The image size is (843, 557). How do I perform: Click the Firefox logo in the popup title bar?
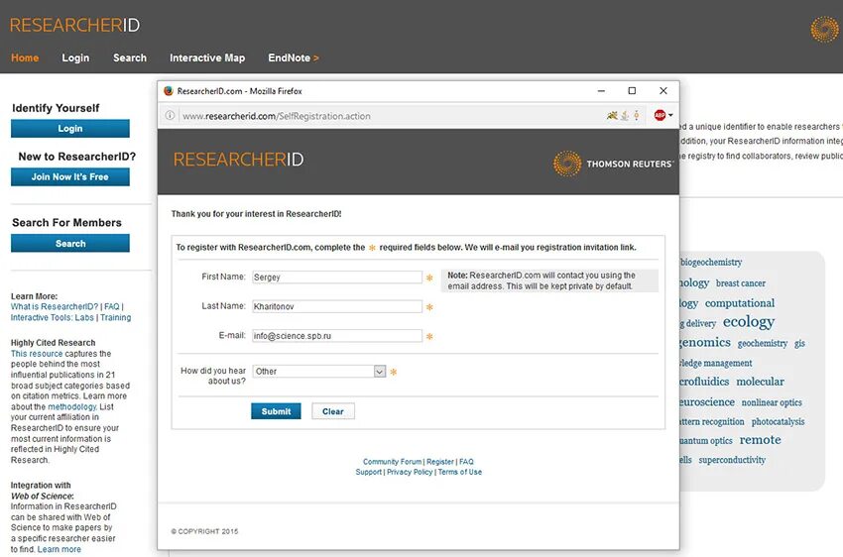pyautogui.click(x=169, y=91)
